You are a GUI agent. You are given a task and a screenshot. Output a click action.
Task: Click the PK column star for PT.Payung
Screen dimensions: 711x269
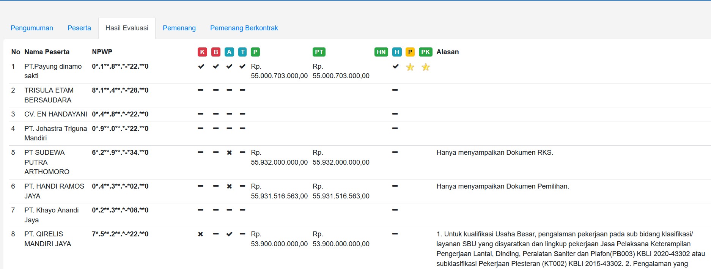click(x=426, y=67)
